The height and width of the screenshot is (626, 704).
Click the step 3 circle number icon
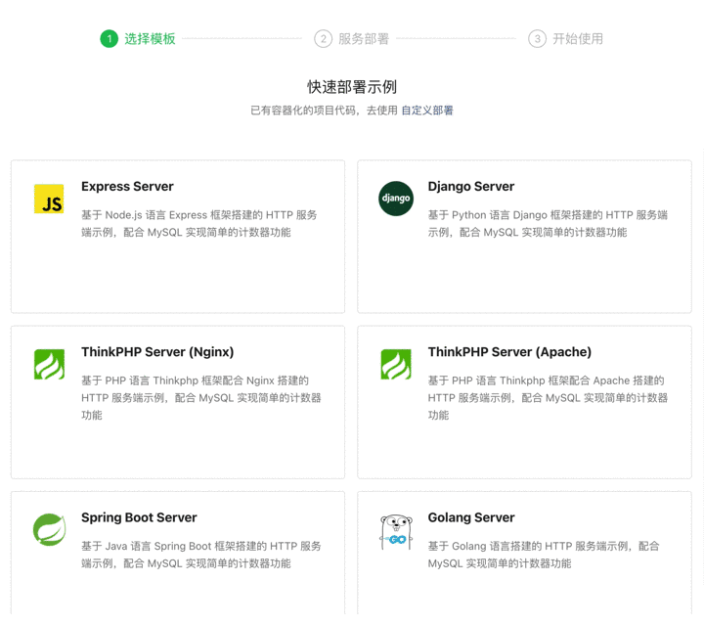[x=537, y=39]
